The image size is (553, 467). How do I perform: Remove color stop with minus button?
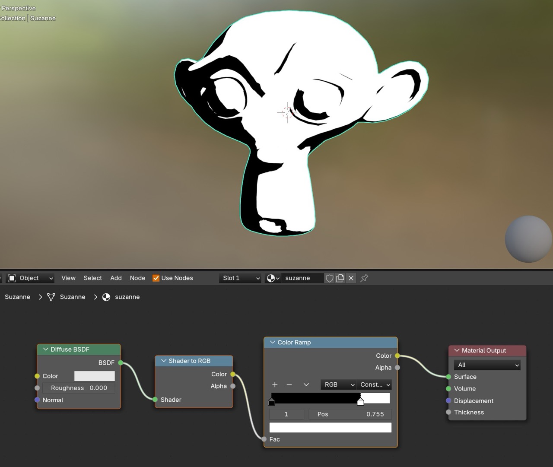click(x=289, y=384)
